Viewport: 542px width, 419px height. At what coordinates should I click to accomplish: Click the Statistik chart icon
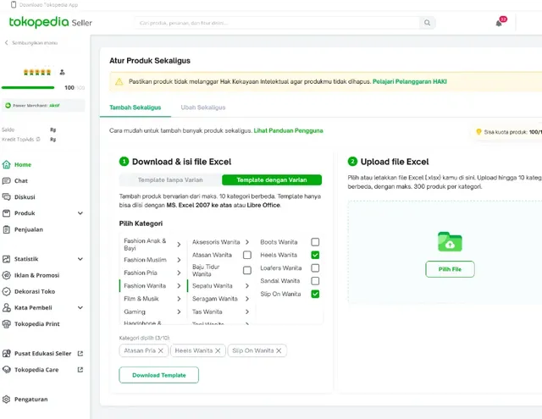pyautogui.click(x=6, y=259)
